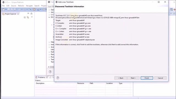Open the Project menu
The image size is (176, 99).
[44, 6]
